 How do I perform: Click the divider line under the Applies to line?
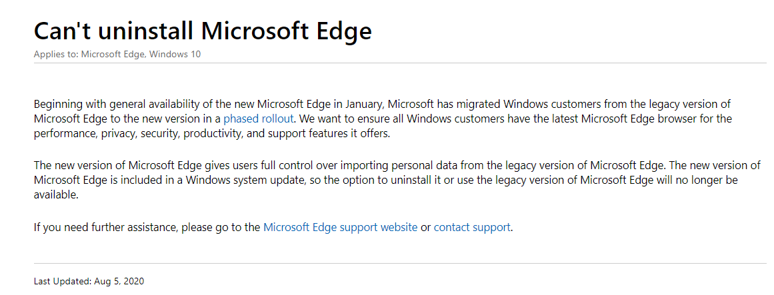click(400, 63)
